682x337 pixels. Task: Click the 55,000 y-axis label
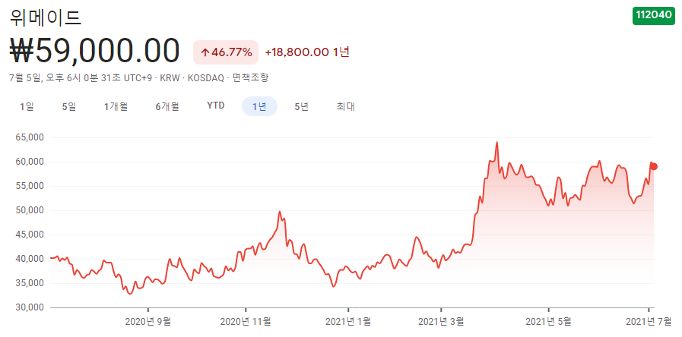point(30,186)
